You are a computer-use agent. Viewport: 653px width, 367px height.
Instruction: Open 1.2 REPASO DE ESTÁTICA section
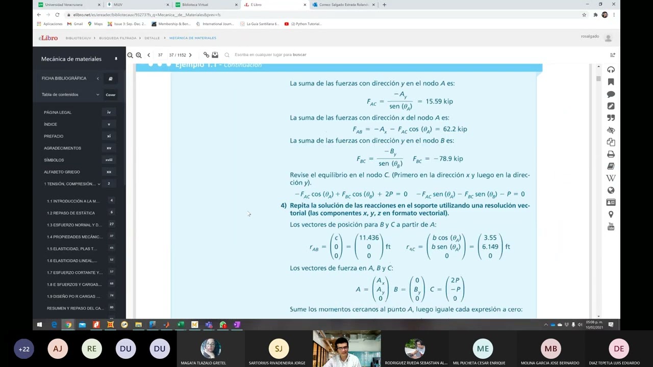point(71,213)
